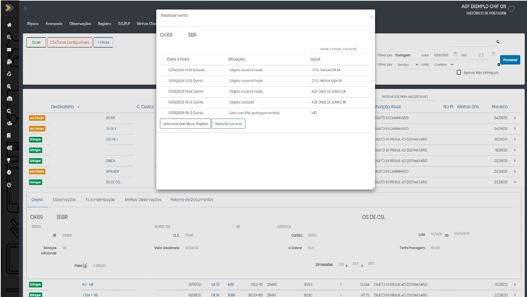Select P.I. & Indenização detail tab
The width and height of the screenshot is (527, 297).
(100, 200)
